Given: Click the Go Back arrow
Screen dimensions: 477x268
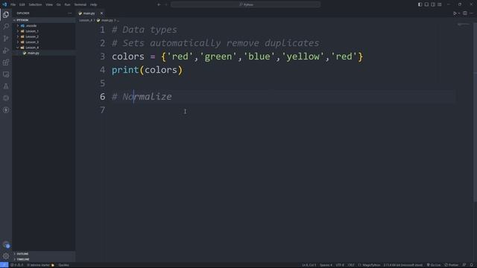Looking at the screenshot, I should click(x=159, y=4).
